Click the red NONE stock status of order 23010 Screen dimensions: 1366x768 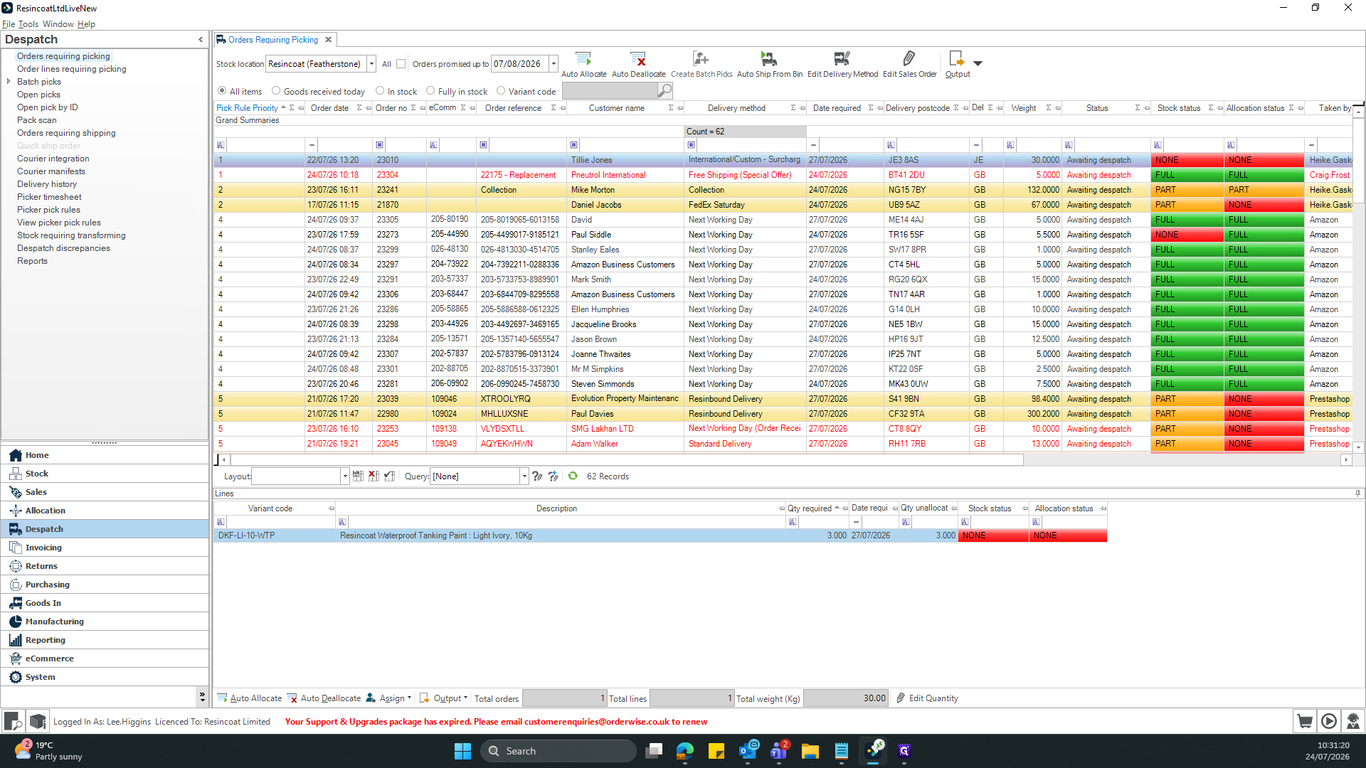1187,160
